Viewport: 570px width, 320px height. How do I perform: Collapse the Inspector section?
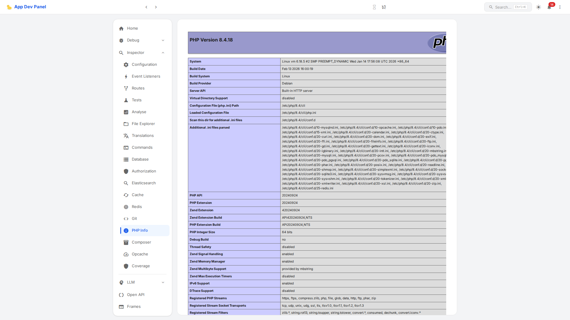[x=163, y=52]
